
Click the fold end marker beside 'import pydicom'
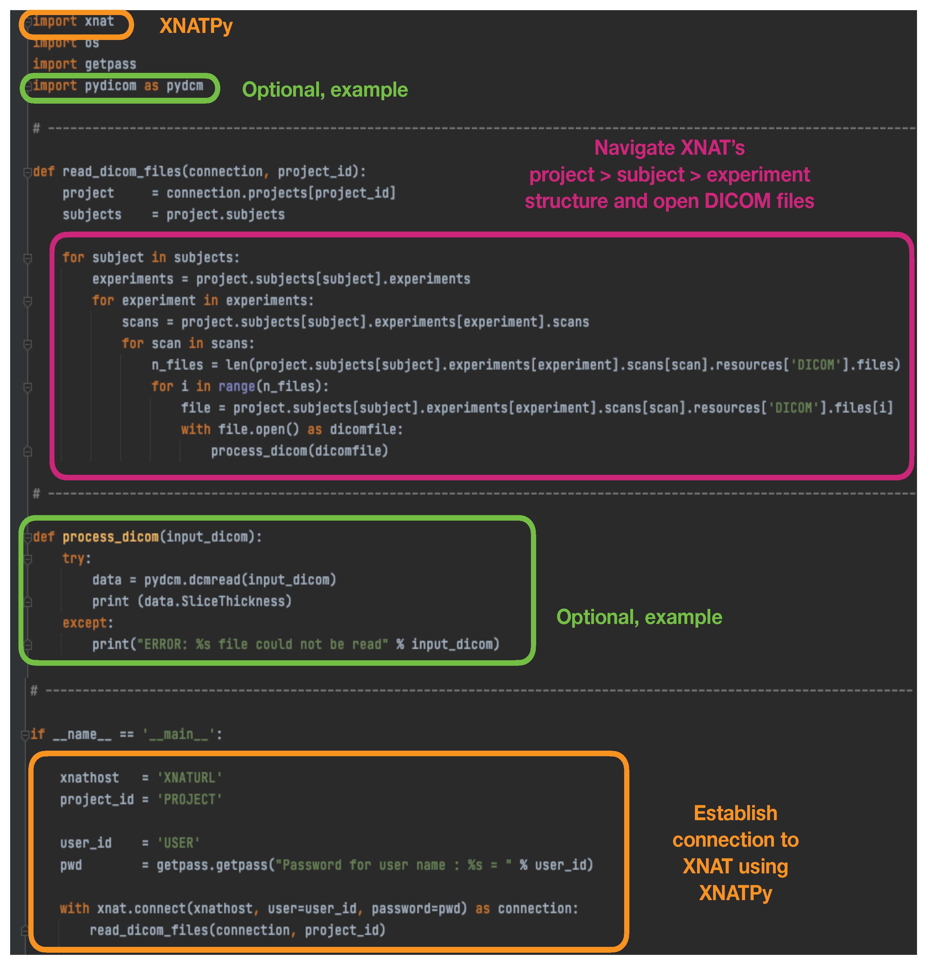pos(29,86)
